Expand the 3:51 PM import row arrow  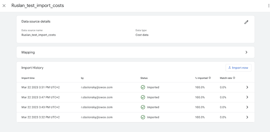pos(247,87)
